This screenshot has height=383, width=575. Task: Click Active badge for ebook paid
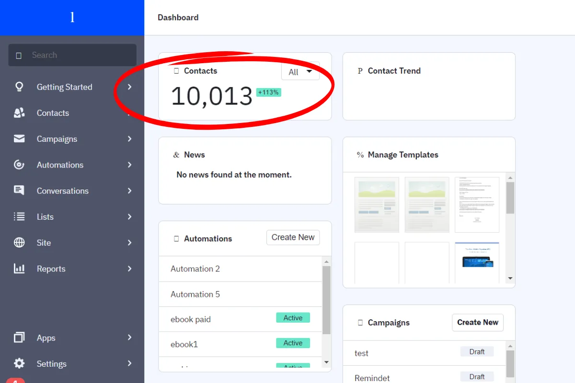(293, 318)
